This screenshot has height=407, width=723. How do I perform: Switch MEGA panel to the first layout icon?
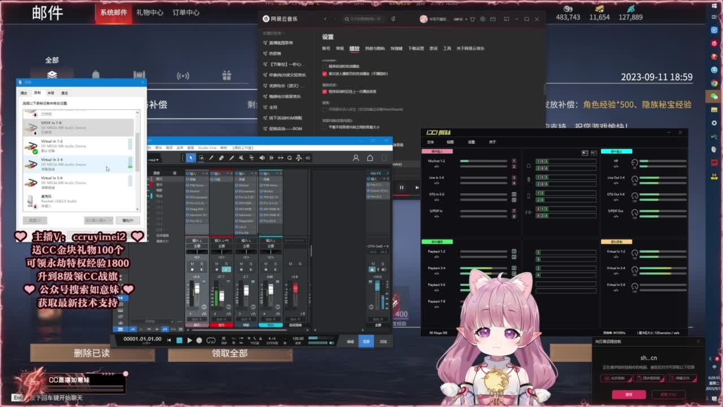[585, 153]
